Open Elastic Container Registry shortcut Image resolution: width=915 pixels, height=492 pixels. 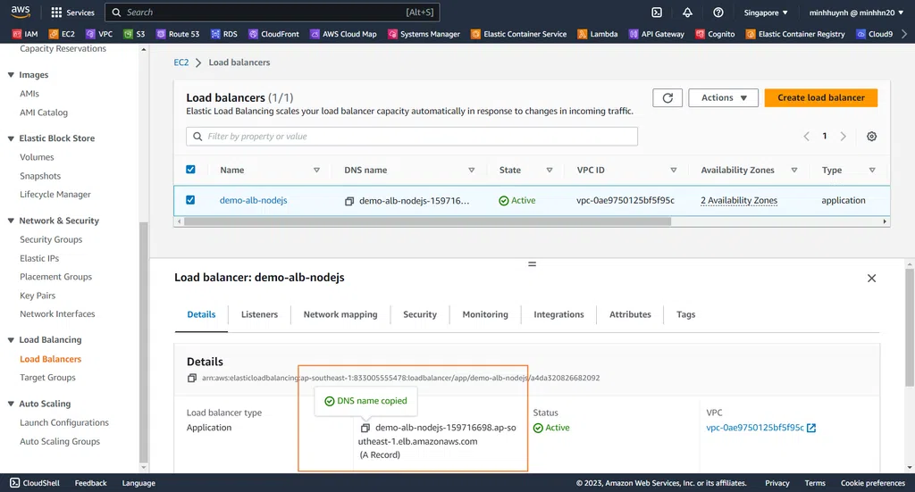795,34
